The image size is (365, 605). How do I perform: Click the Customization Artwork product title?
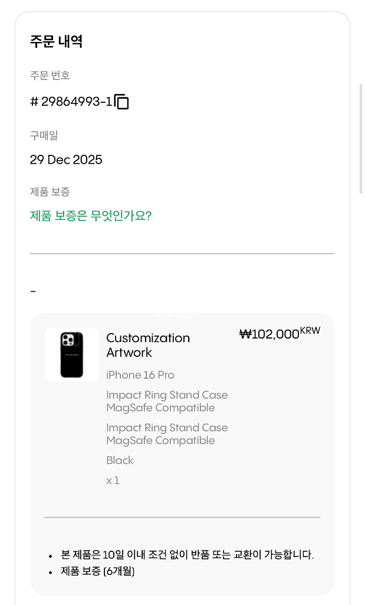(148, 345)
